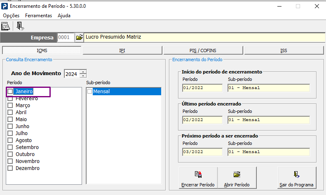Select the IPI tab
The image size is (326, 195).
point(122,50)
